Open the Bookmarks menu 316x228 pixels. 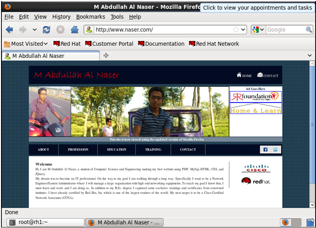91,17
